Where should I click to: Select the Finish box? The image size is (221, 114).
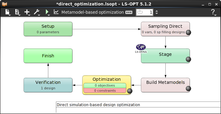pos(48,56)
